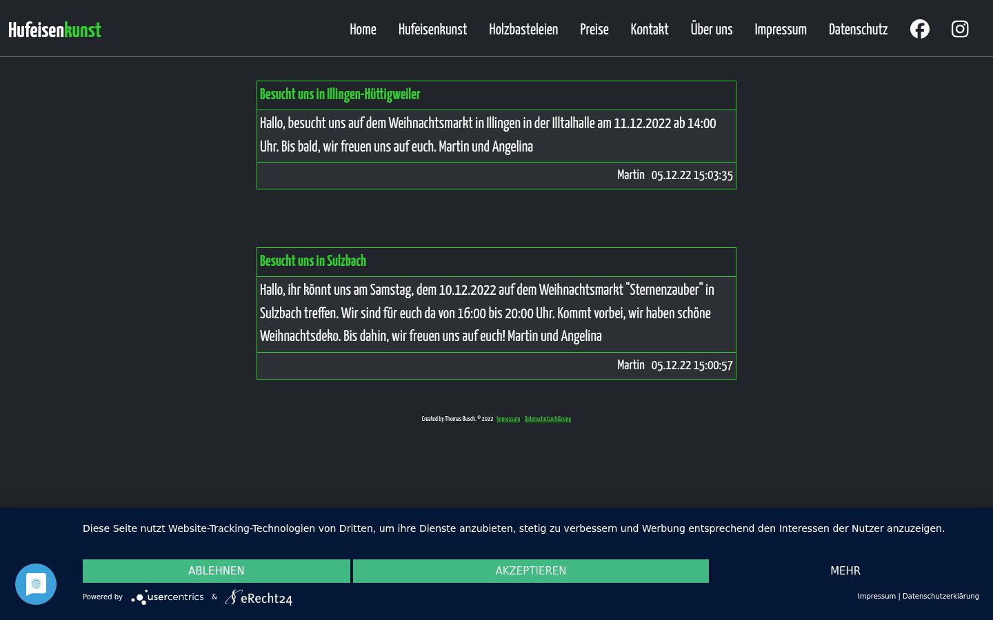Show more cookie options via MEHR
993x620 pixels.
point(845,571)
